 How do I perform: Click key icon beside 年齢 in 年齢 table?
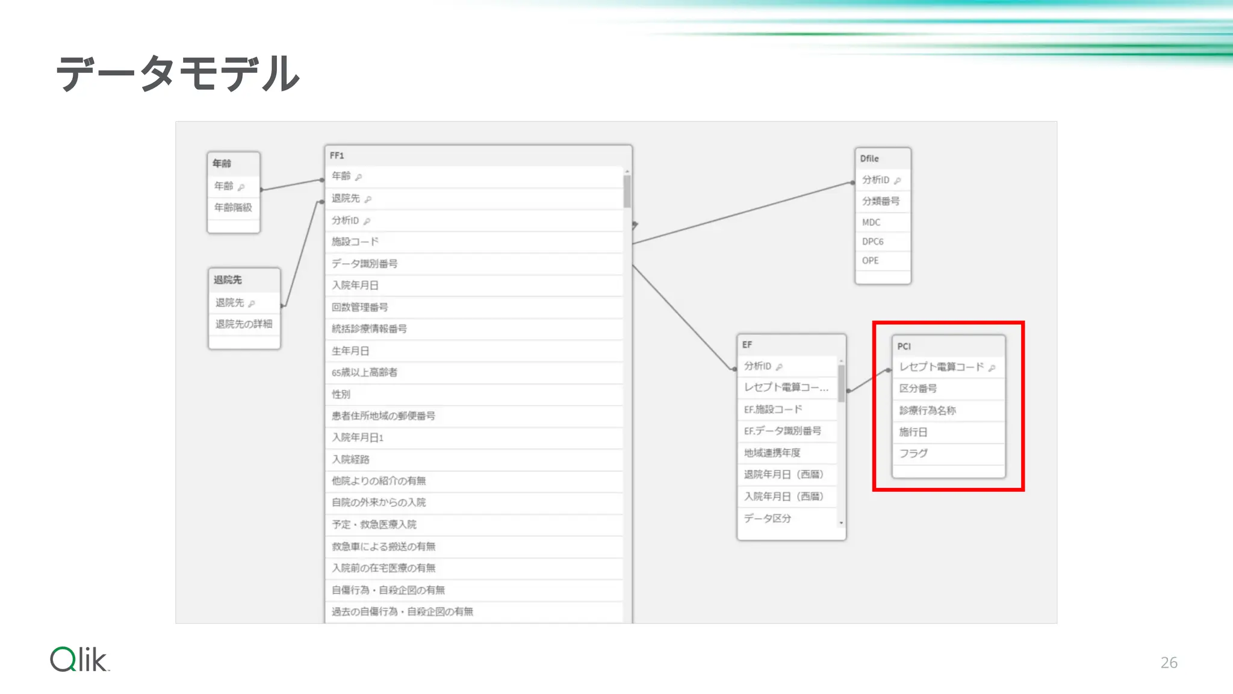pos(241,187)
